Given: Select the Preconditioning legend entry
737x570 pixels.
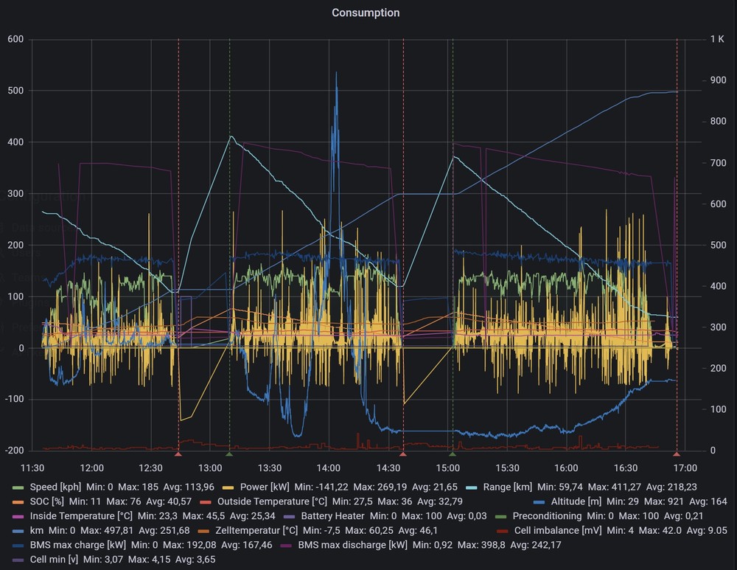Looking at the screenshot, I should [546, 516].
